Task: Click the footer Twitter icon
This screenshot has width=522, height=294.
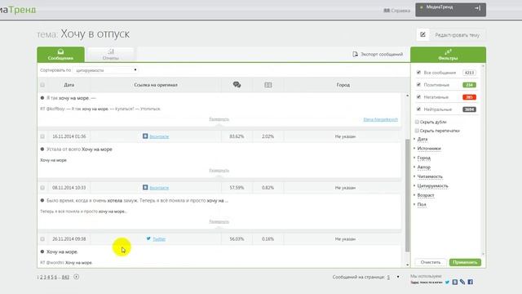Action: 447,283
